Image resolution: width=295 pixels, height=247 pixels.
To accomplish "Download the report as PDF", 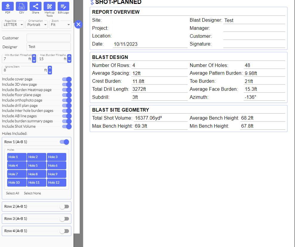I will [x=8, y=6].
